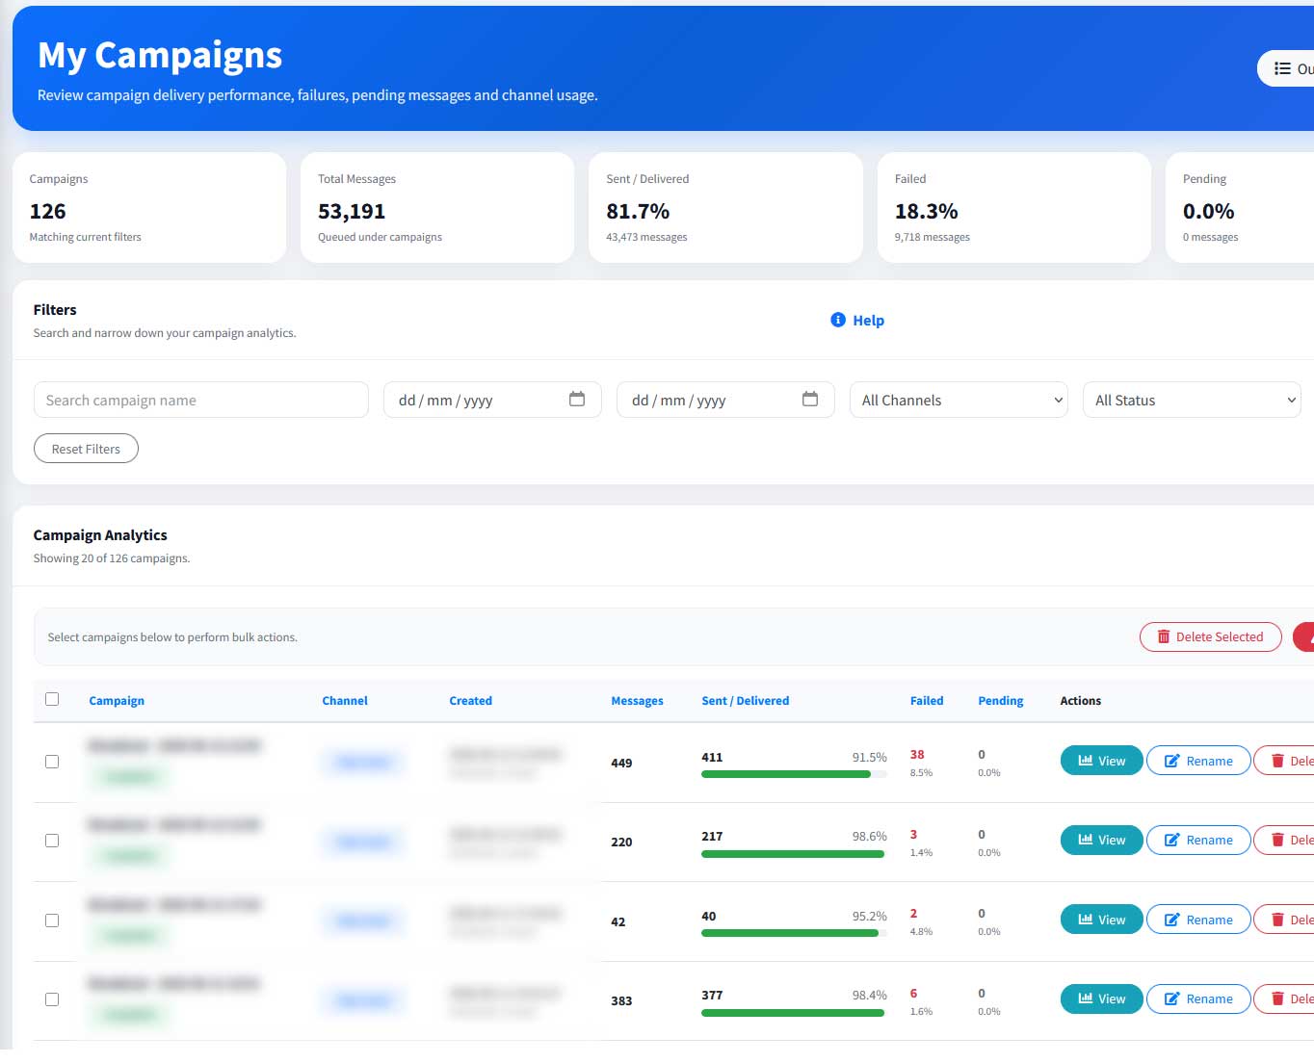
Task: Click the 98.6% delivery progress bar
Action: [793, 854]
